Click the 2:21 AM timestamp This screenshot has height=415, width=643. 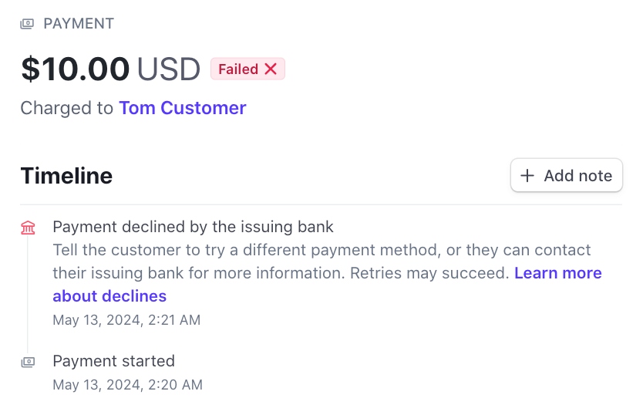[126, 320]
